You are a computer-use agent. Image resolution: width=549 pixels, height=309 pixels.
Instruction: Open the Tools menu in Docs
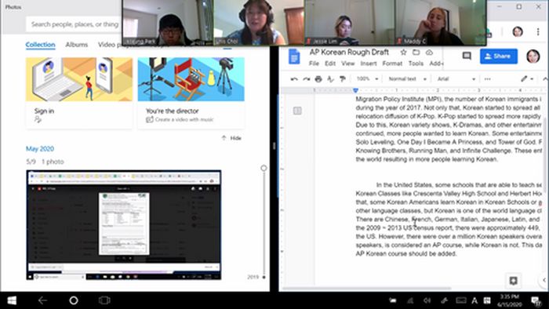tap(416, 64)
